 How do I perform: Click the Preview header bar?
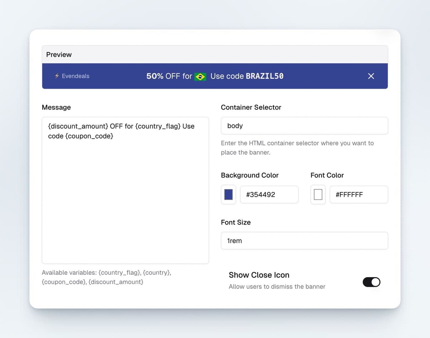pos(215,54)
